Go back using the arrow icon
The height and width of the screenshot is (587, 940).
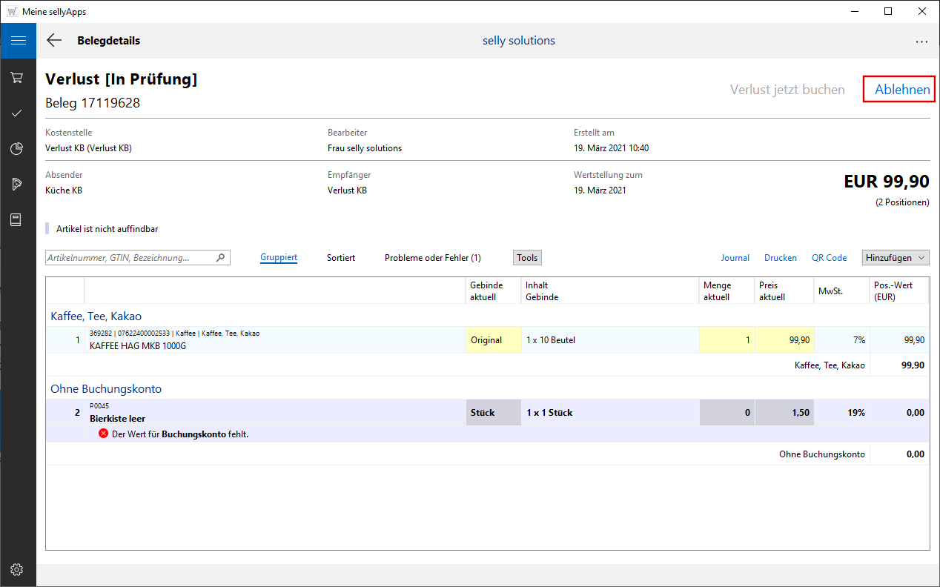pyautogui.click(x=54, y=41)
